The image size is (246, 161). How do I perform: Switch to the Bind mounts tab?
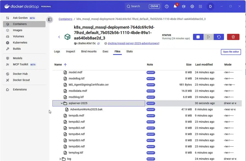click(89, 52)
